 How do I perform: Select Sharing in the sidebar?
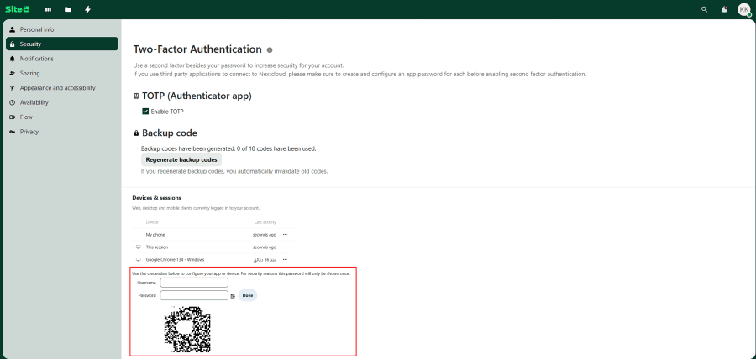[x=30, y=73]
